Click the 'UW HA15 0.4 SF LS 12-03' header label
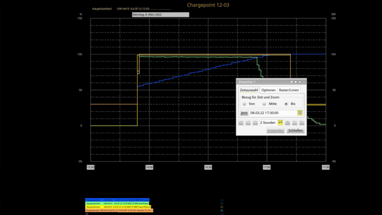The width and height of the screenshot is (382, 215). pos(133,9)
